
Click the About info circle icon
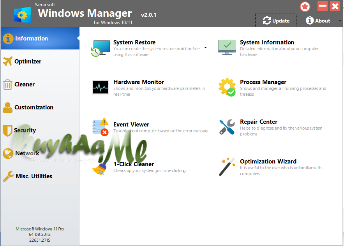click(310, 20)
